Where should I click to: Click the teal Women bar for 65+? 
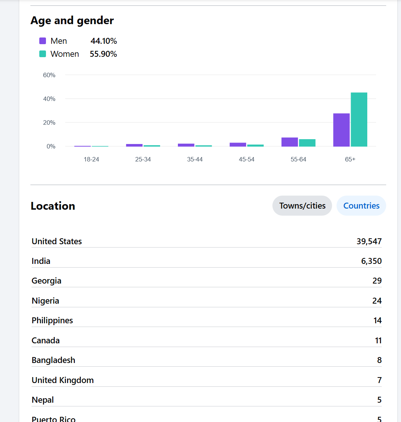(359, 119)
